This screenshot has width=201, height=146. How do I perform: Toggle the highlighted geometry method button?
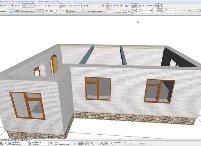coord(11,11)
